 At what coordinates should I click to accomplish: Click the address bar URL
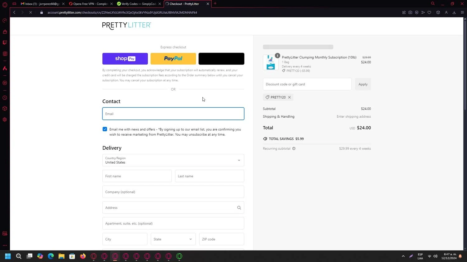point(122,12)
